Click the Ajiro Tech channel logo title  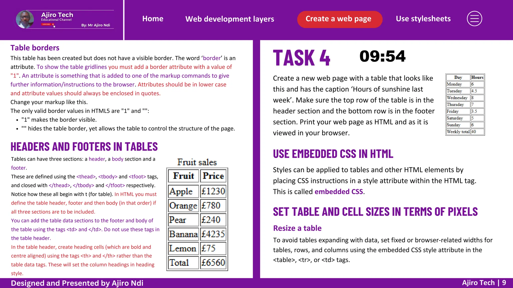tap(57, 15)
